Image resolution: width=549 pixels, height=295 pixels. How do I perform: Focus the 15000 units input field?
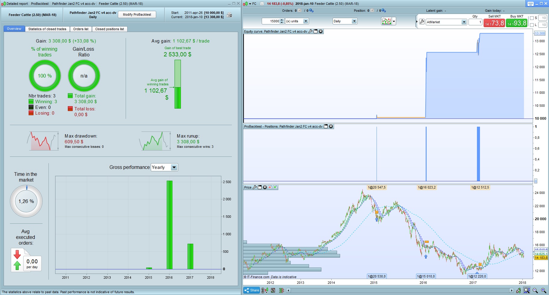[x=271, y=21]
